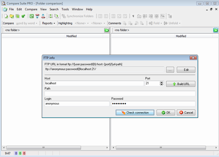Screen dimensions: 219x157
Task: Click the Compare label in toolbar
Action: click(8, 23)
